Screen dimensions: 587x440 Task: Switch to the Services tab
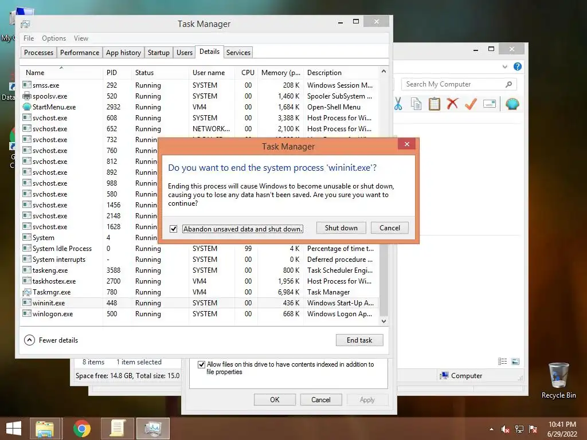click(238, 52)
